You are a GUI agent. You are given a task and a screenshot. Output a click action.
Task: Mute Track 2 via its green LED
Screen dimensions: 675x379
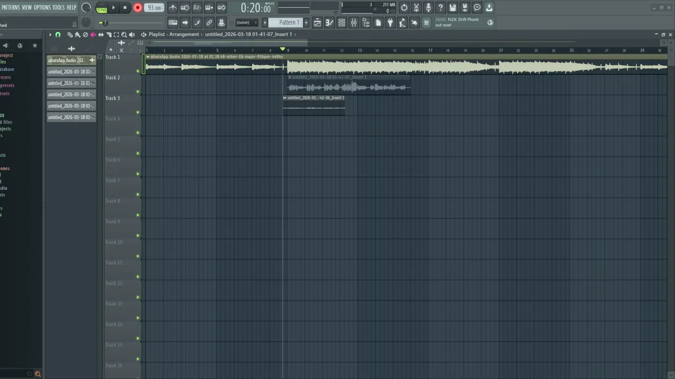138,92
